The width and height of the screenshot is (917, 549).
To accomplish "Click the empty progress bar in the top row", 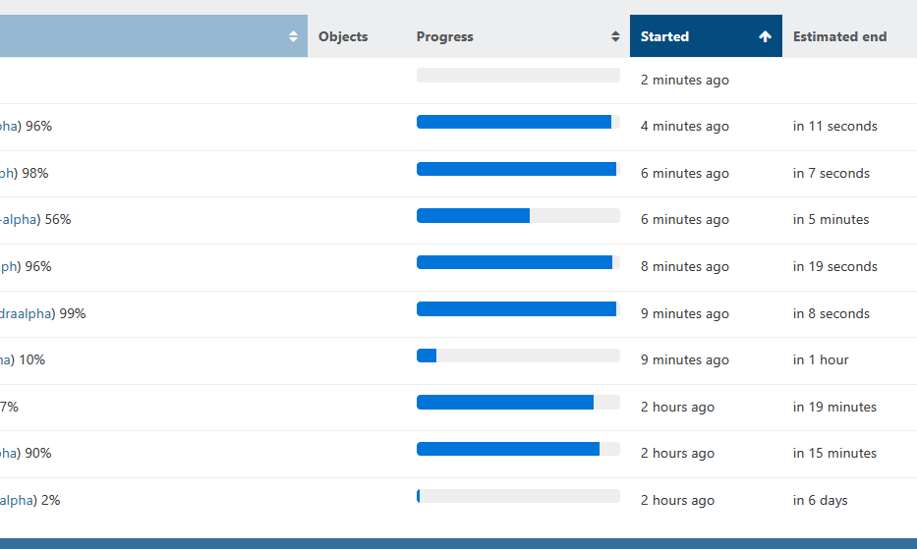I will point(518,76).
